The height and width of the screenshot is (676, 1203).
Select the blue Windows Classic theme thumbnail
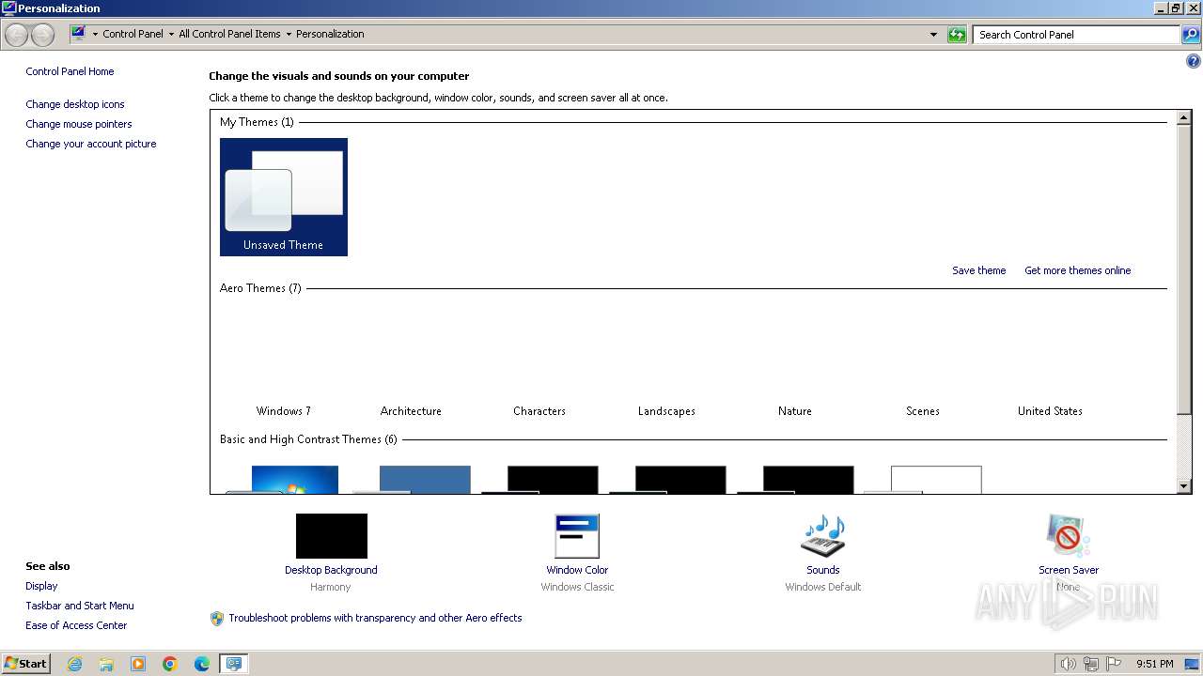(412, 479)
